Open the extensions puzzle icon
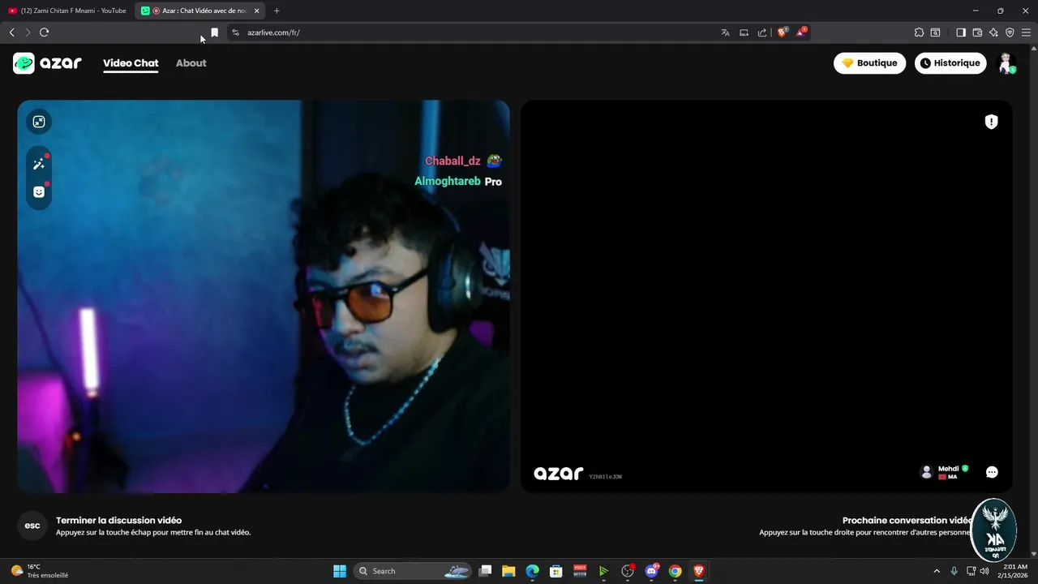1038x584 pixels. (x=919, y=32)
